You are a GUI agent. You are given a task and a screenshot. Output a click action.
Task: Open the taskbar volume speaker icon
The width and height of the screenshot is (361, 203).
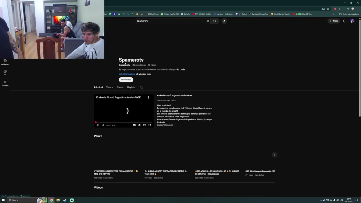pos(338,200)
